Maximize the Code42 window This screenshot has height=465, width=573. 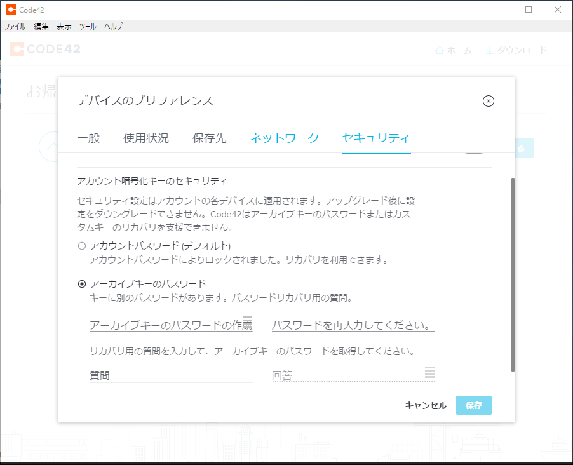pos(529,10)
